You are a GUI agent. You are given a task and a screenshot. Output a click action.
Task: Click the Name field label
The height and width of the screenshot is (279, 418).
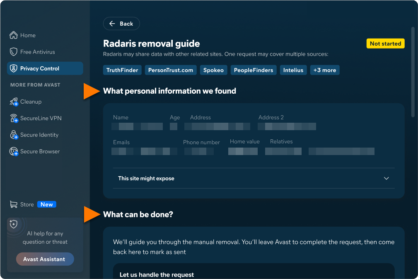pyautogui.click(x=121, y=117)
